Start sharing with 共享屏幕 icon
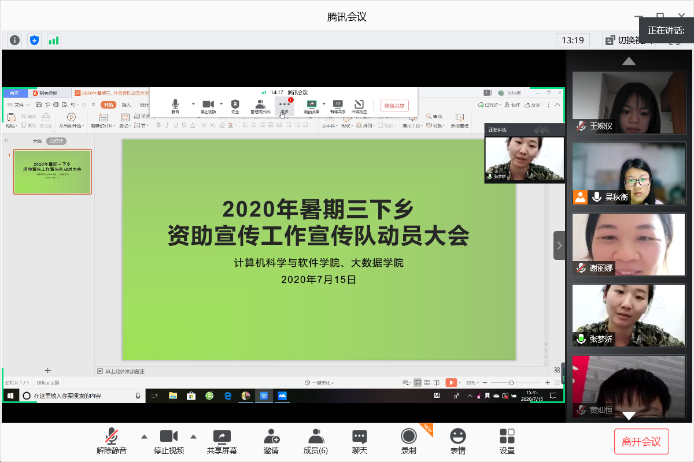Image resolution: width=694 pixels, height=462 pixels. pos(222,442)
